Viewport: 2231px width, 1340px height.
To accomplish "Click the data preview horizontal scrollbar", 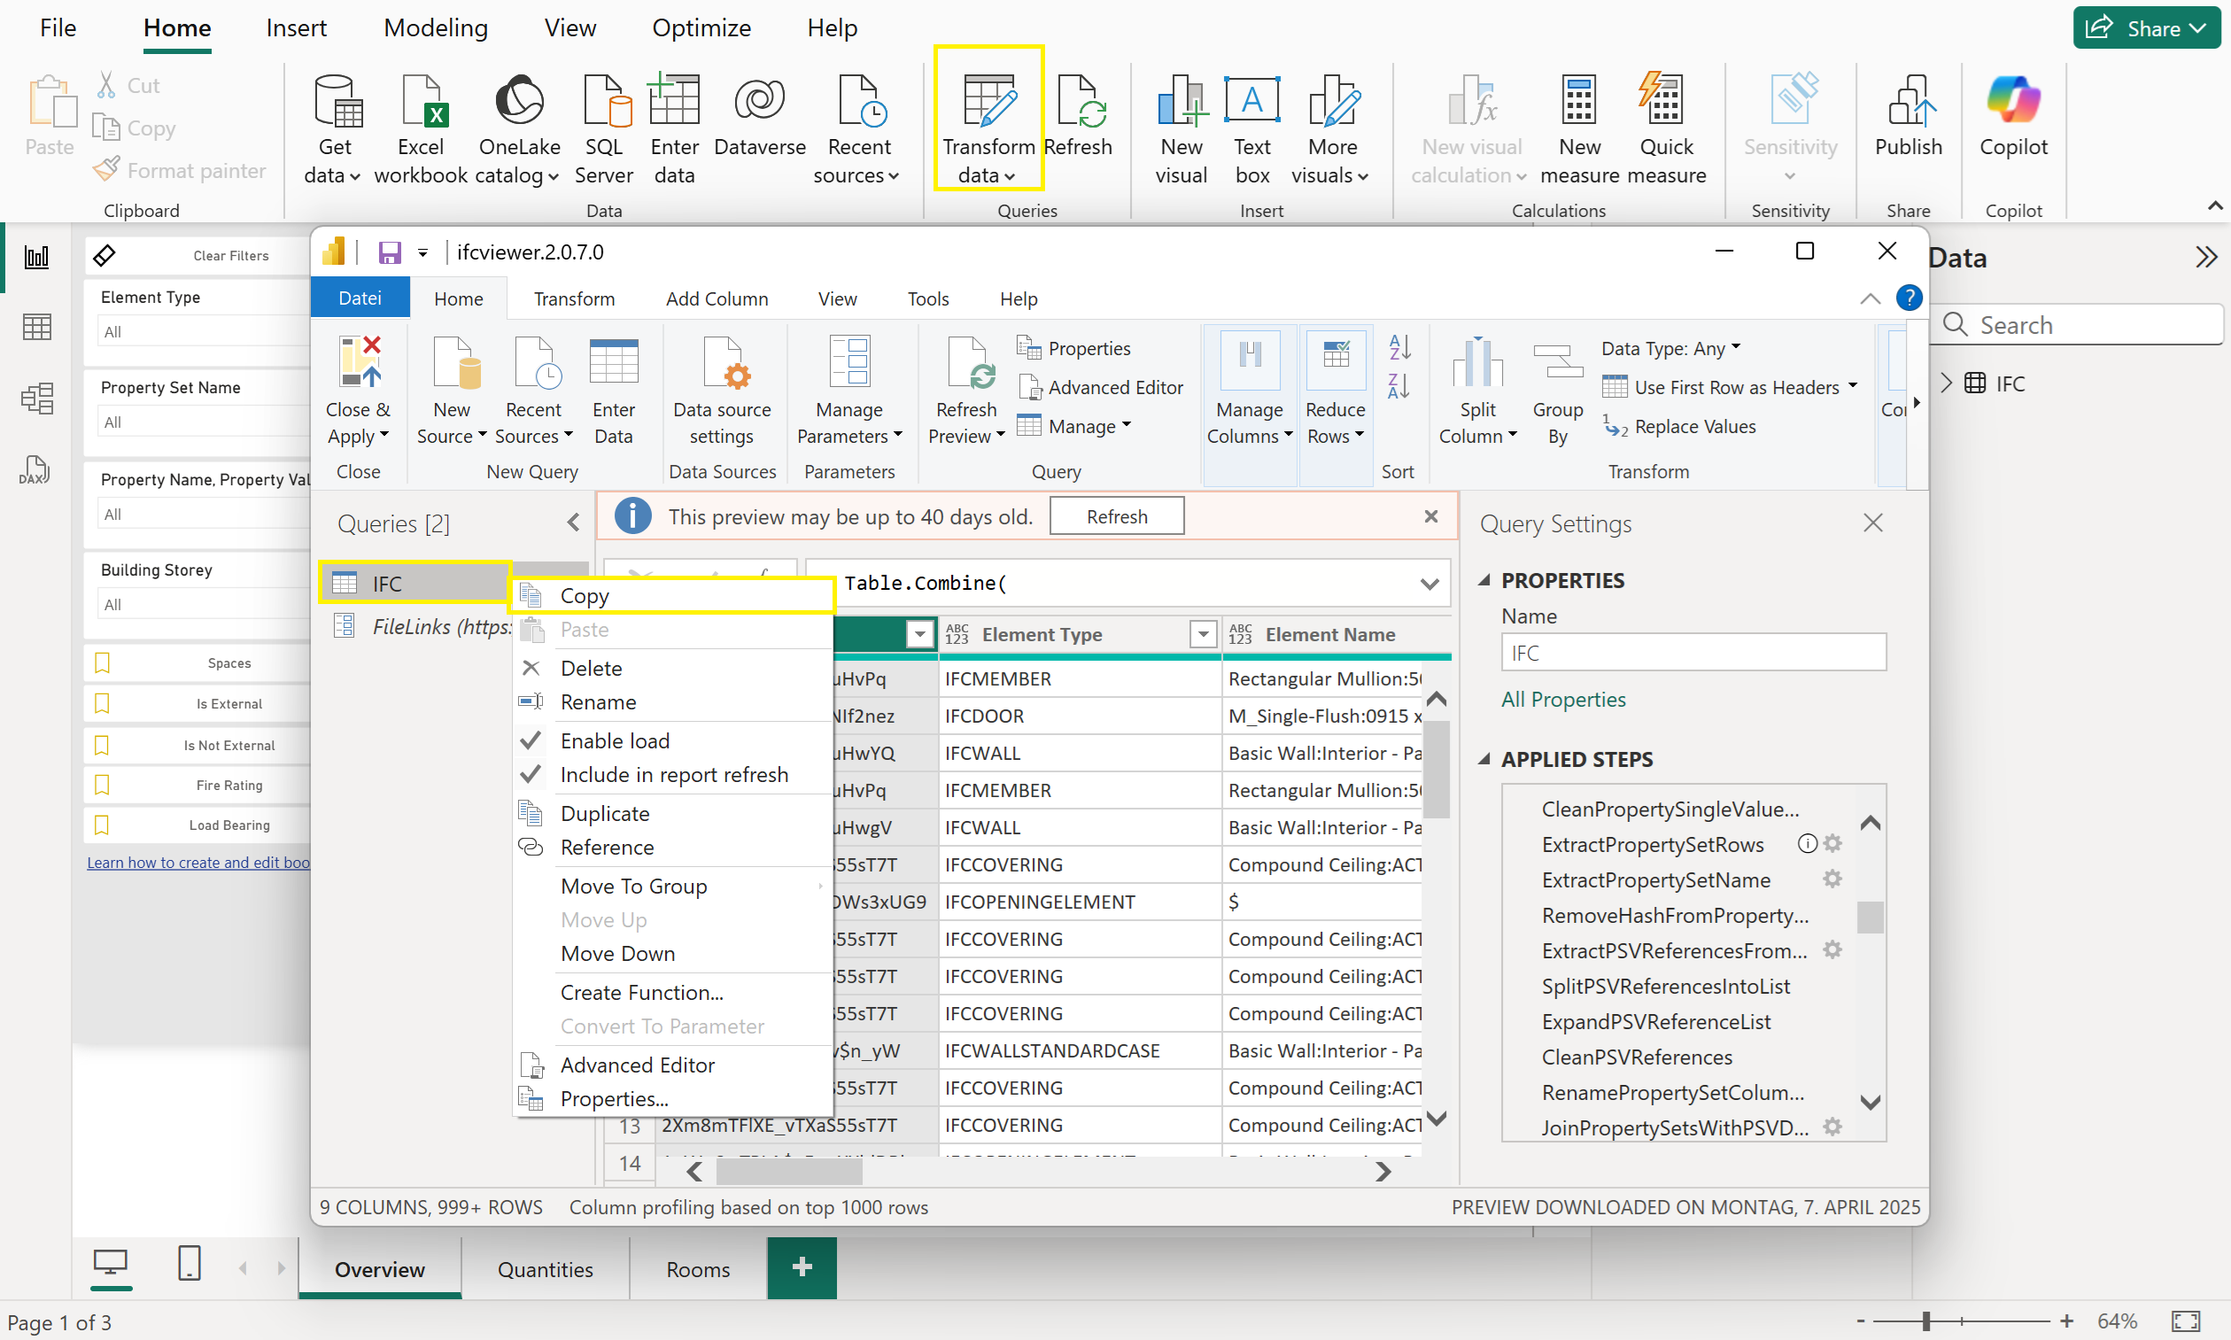I will (x=788, y=1171).
